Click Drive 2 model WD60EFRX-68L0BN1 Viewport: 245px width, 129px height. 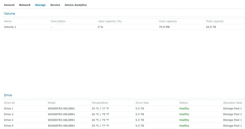pyautogui.click(x=61, y=114)
